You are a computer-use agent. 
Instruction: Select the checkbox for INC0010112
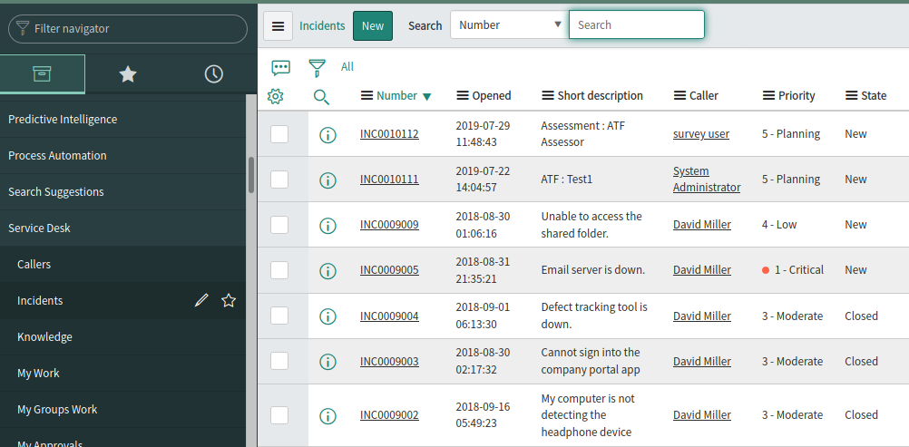tap(279, 134)
